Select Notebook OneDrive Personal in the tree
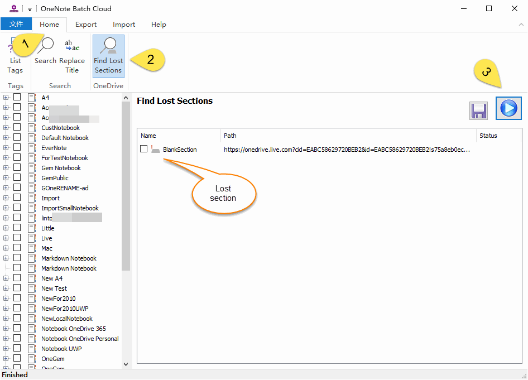This screenshot has width=528, height=380. [x=80, y=339]
